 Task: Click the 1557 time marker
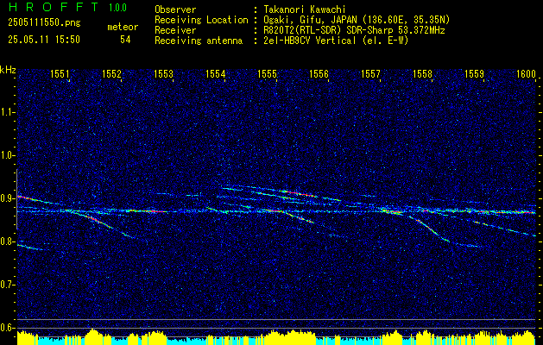pos(371,73)
